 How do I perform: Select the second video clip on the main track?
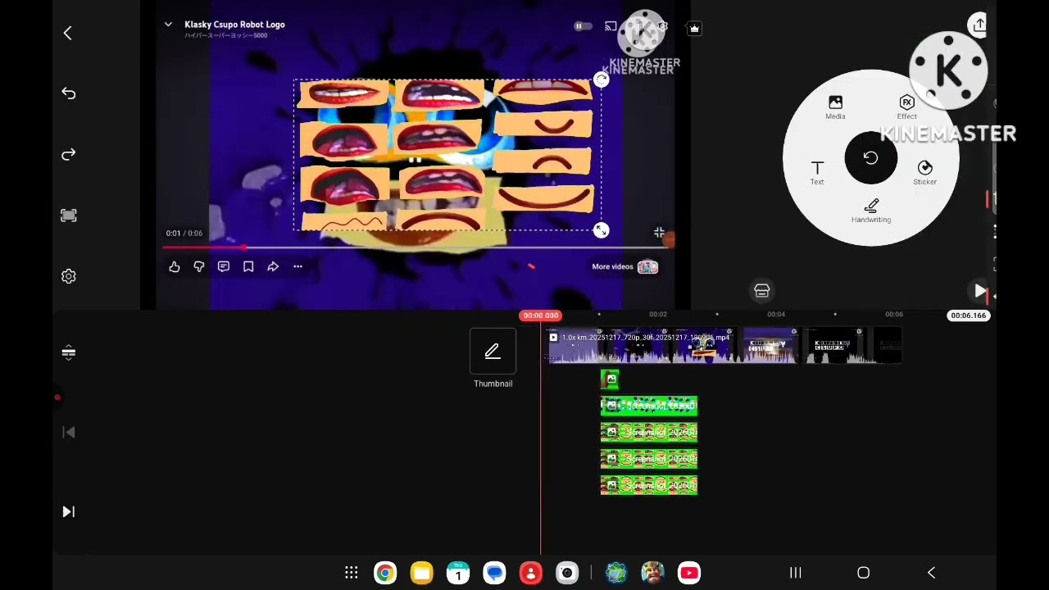(x=770, y=346)
